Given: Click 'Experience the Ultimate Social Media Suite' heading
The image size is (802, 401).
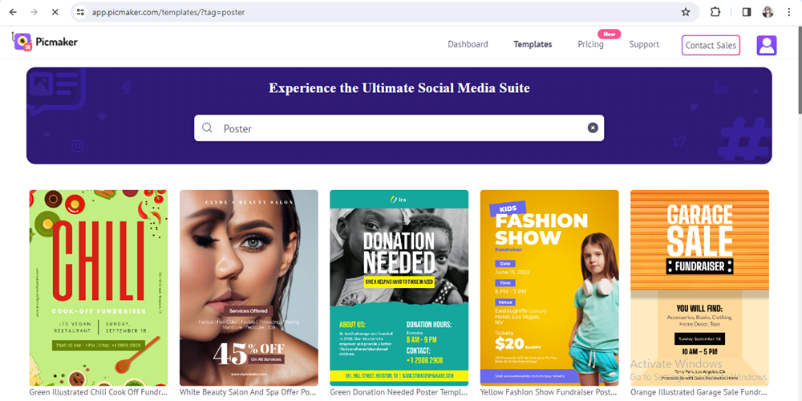Looking at the screenshot, I should click(x=399, y=88).
